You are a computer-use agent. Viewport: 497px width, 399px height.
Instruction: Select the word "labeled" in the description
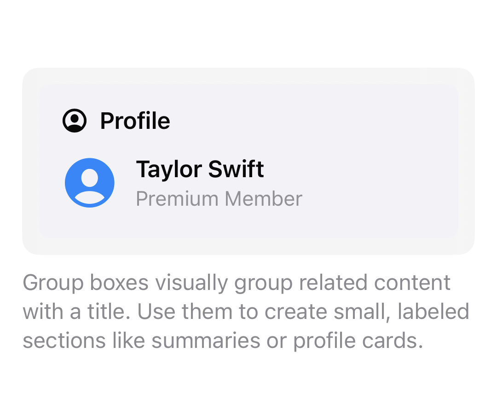coord(433,312)
